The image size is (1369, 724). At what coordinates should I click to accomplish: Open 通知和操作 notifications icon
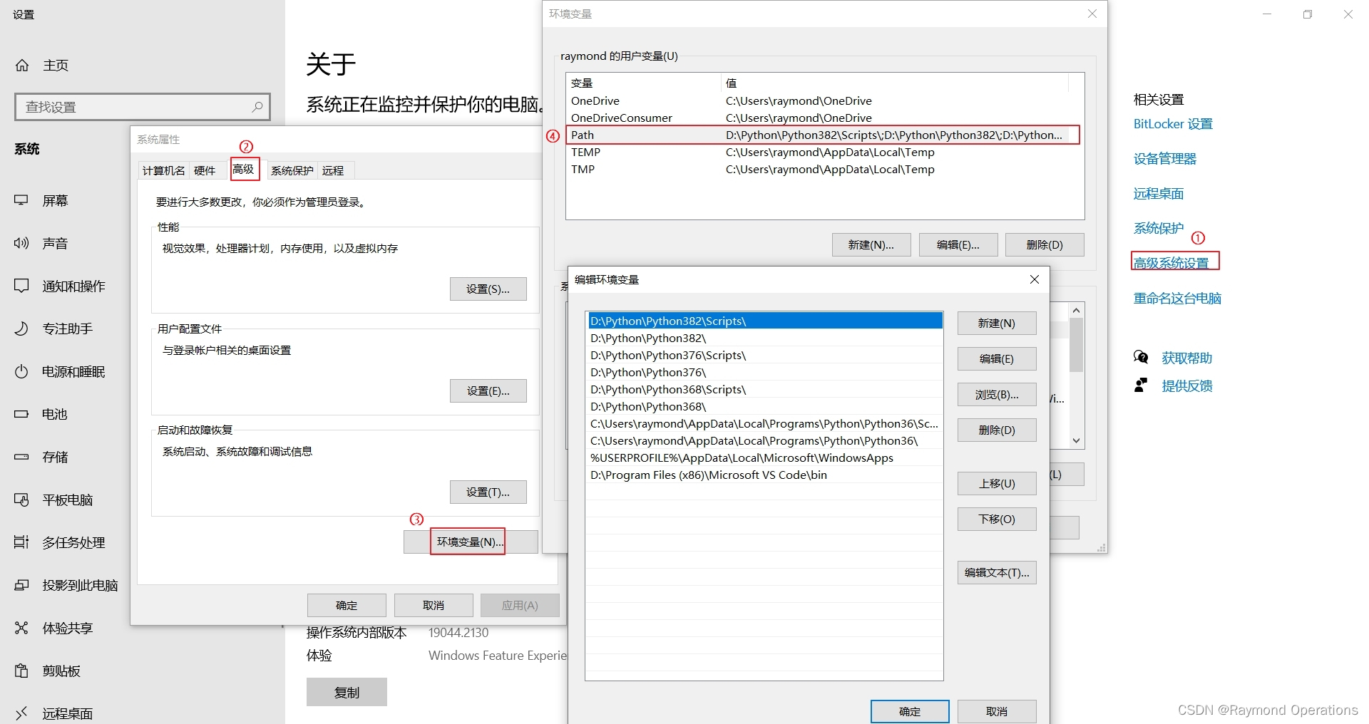pyautogui.click(x=21, y=286)
